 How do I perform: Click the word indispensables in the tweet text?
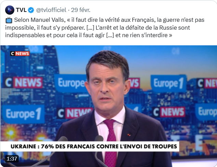[x=25, y=35]
